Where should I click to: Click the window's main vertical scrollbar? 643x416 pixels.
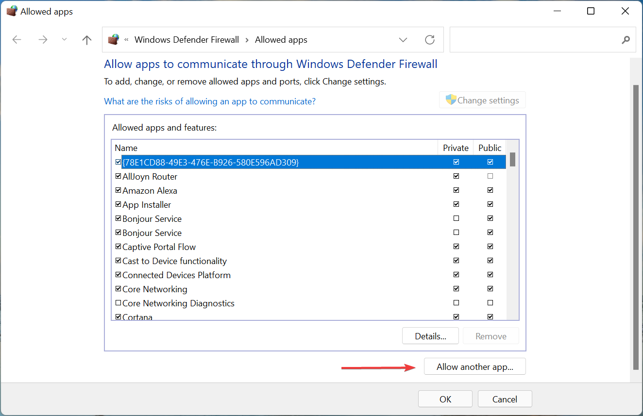pos(636,227)
